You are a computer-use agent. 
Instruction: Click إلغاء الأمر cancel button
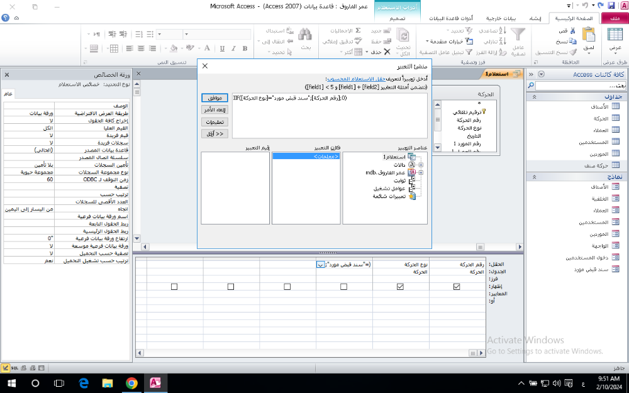(214, 110)
